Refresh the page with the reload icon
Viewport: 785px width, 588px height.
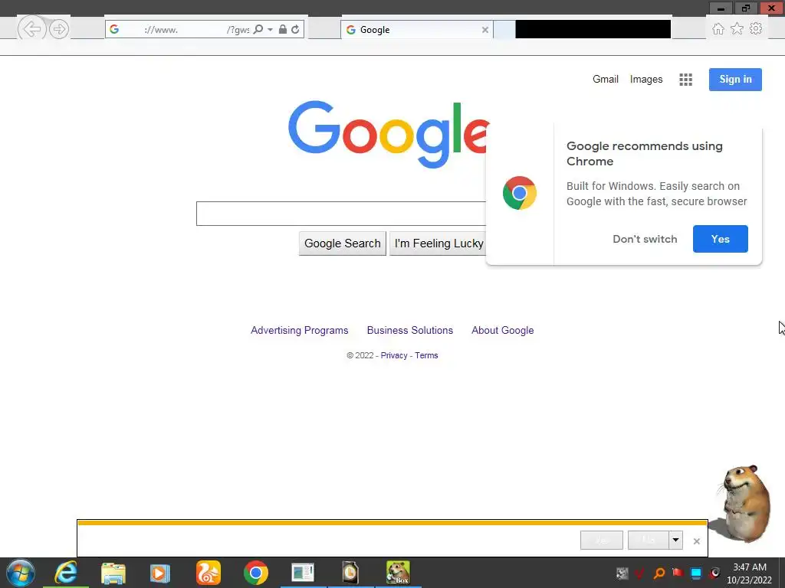295,30
